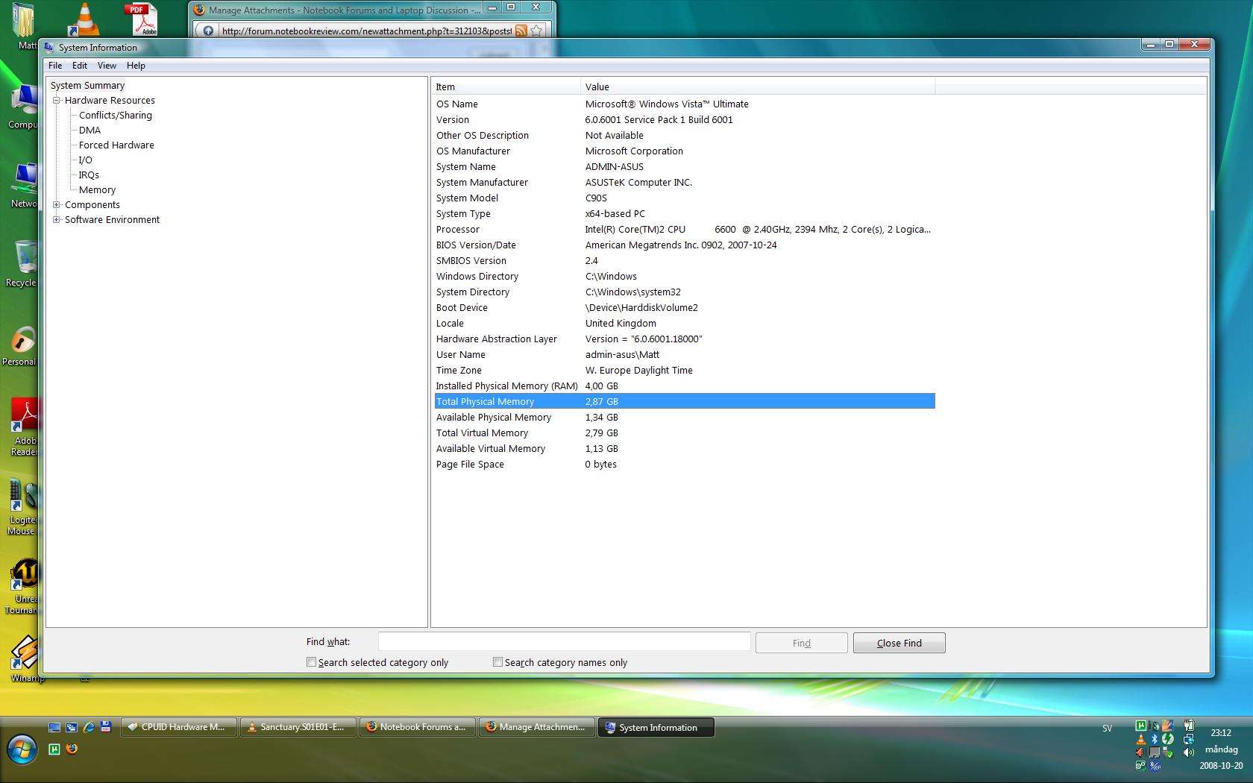Screen dimensions: 1253x783
Task: Open the File menu
Action: click(55, 66)
